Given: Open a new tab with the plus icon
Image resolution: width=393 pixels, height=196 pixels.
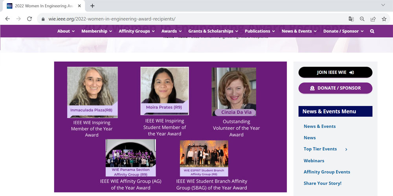Looking at the screenshot, I should coord(92,6).
